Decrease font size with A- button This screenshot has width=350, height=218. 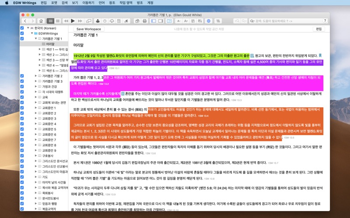(178, 21)
